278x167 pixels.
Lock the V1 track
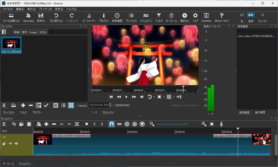pyautogui.click(x=4, y=143)
